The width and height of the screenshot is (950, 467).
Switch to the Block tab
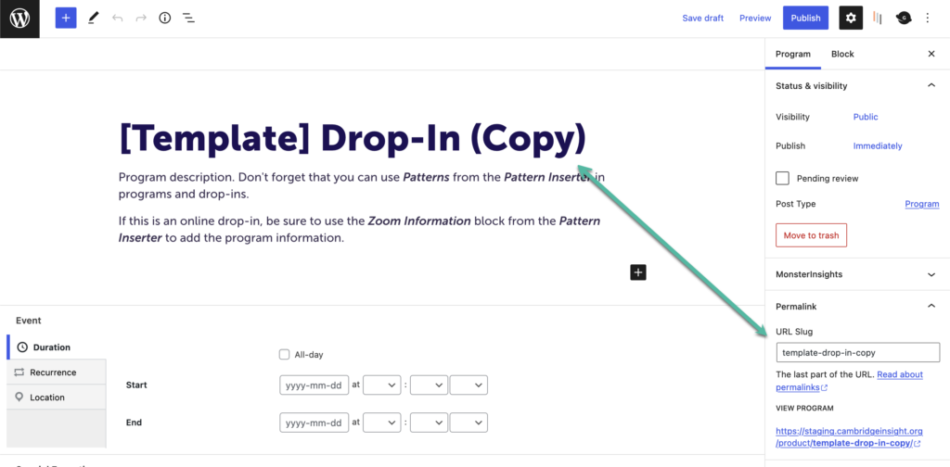[x=842, y=54]
